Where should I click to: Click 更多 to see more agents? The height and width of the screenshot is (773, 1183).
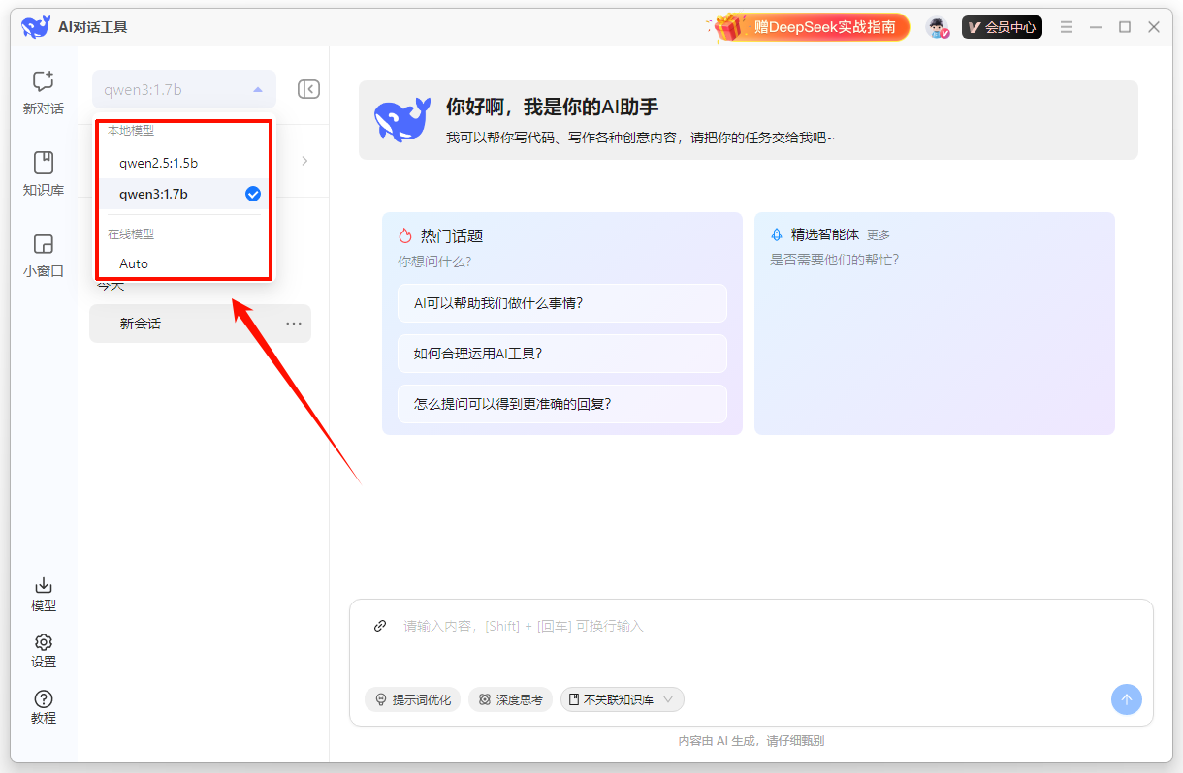pos(879,233)
